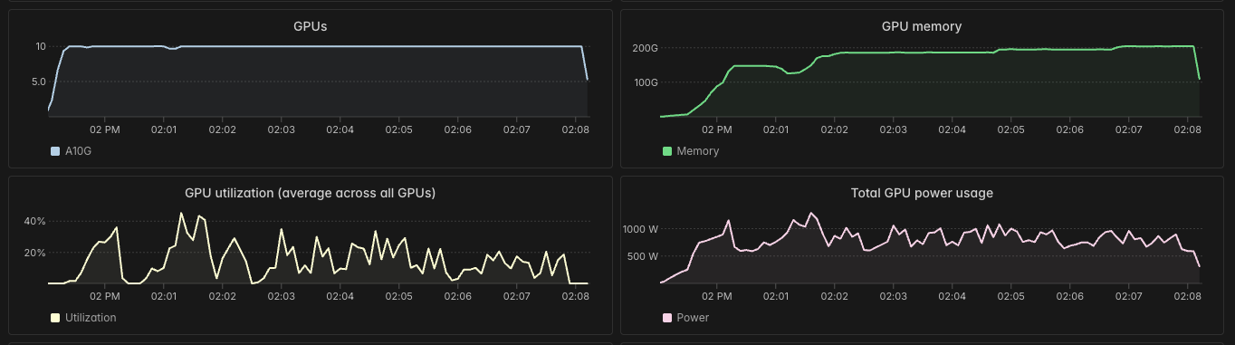This screenshot has height=345, width=1235.
Task: Toggle the A10G series legend label
Action: (x=79, y=151)
